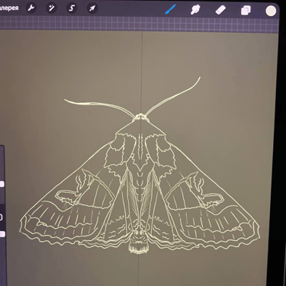The image size is (286, 286).
Task: Select the Smudge finger tool
Action: 195,10
